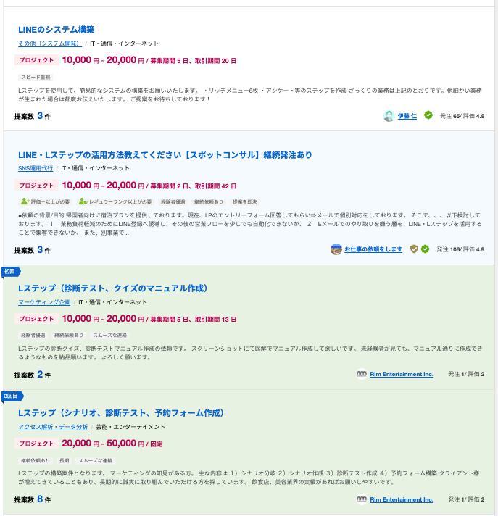Click プロジェクト label in スポットコンサル listing
Image resolution: width=498 pixels, height=516 pixels.
[x=36, y=186]
